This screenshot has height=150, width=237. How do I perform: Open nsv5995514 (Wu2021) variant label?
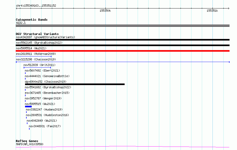point(31,48)
